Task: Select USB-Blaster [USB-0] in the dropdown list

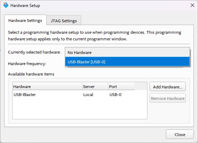Action: pos(127,62)
